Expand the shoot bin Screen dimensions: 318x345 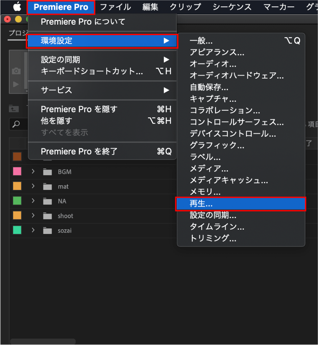click(x=33, y=216)
